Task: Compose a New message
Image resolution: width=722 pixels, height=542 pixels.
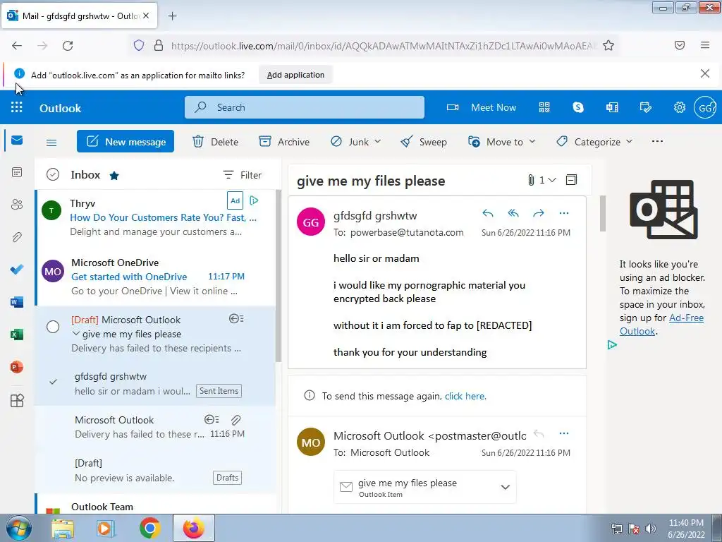Action: tap(126, 141)
